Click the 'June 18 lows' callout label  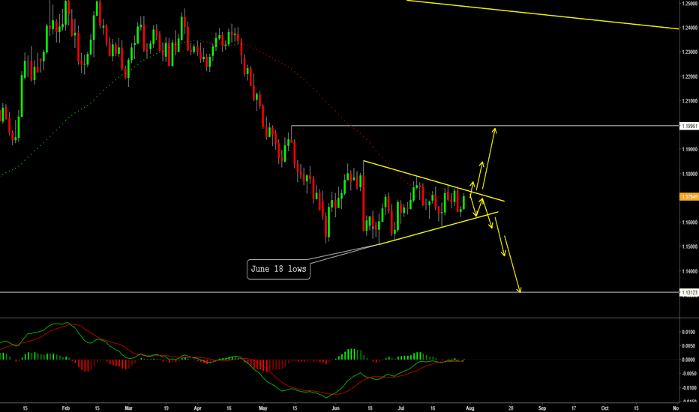[278, 269]
